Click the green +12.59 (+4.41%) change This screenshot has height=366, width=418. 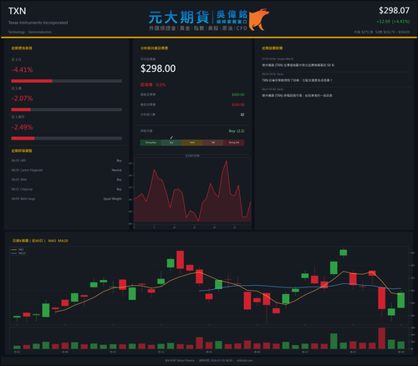(x=393, y=22)
